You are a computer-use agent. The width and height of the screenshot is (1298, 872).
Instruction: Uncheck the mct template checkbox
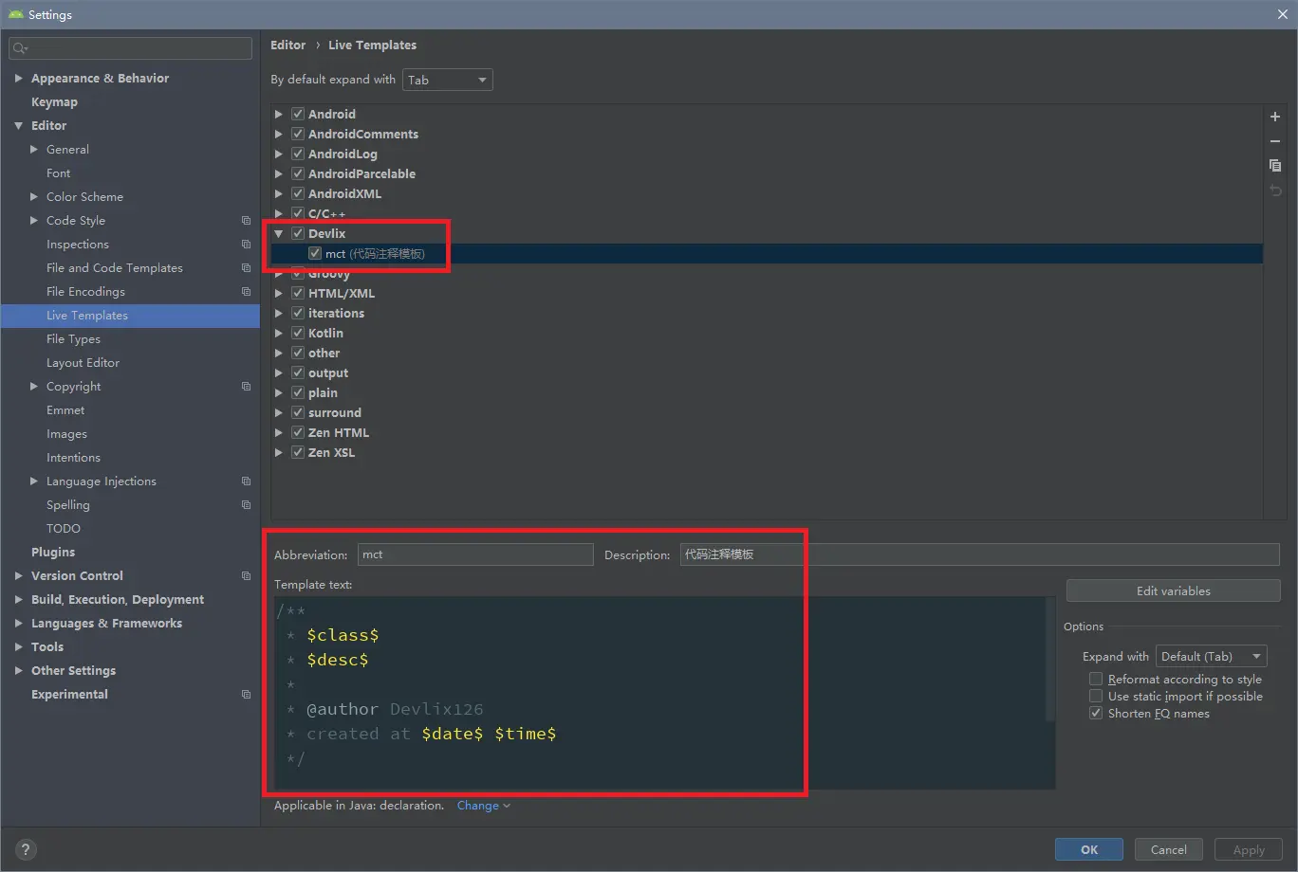point(315,253)
